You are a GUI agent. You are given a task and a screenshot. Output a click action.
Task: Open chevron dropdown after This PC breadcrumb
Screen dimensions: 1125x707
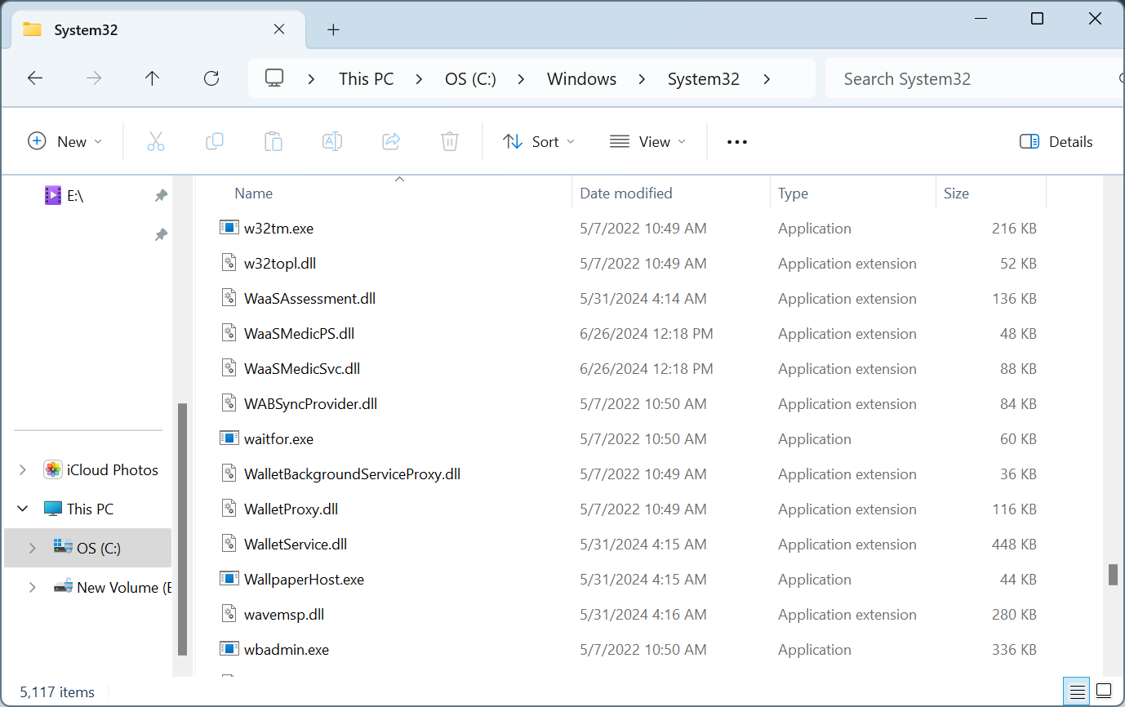(419, 78)
